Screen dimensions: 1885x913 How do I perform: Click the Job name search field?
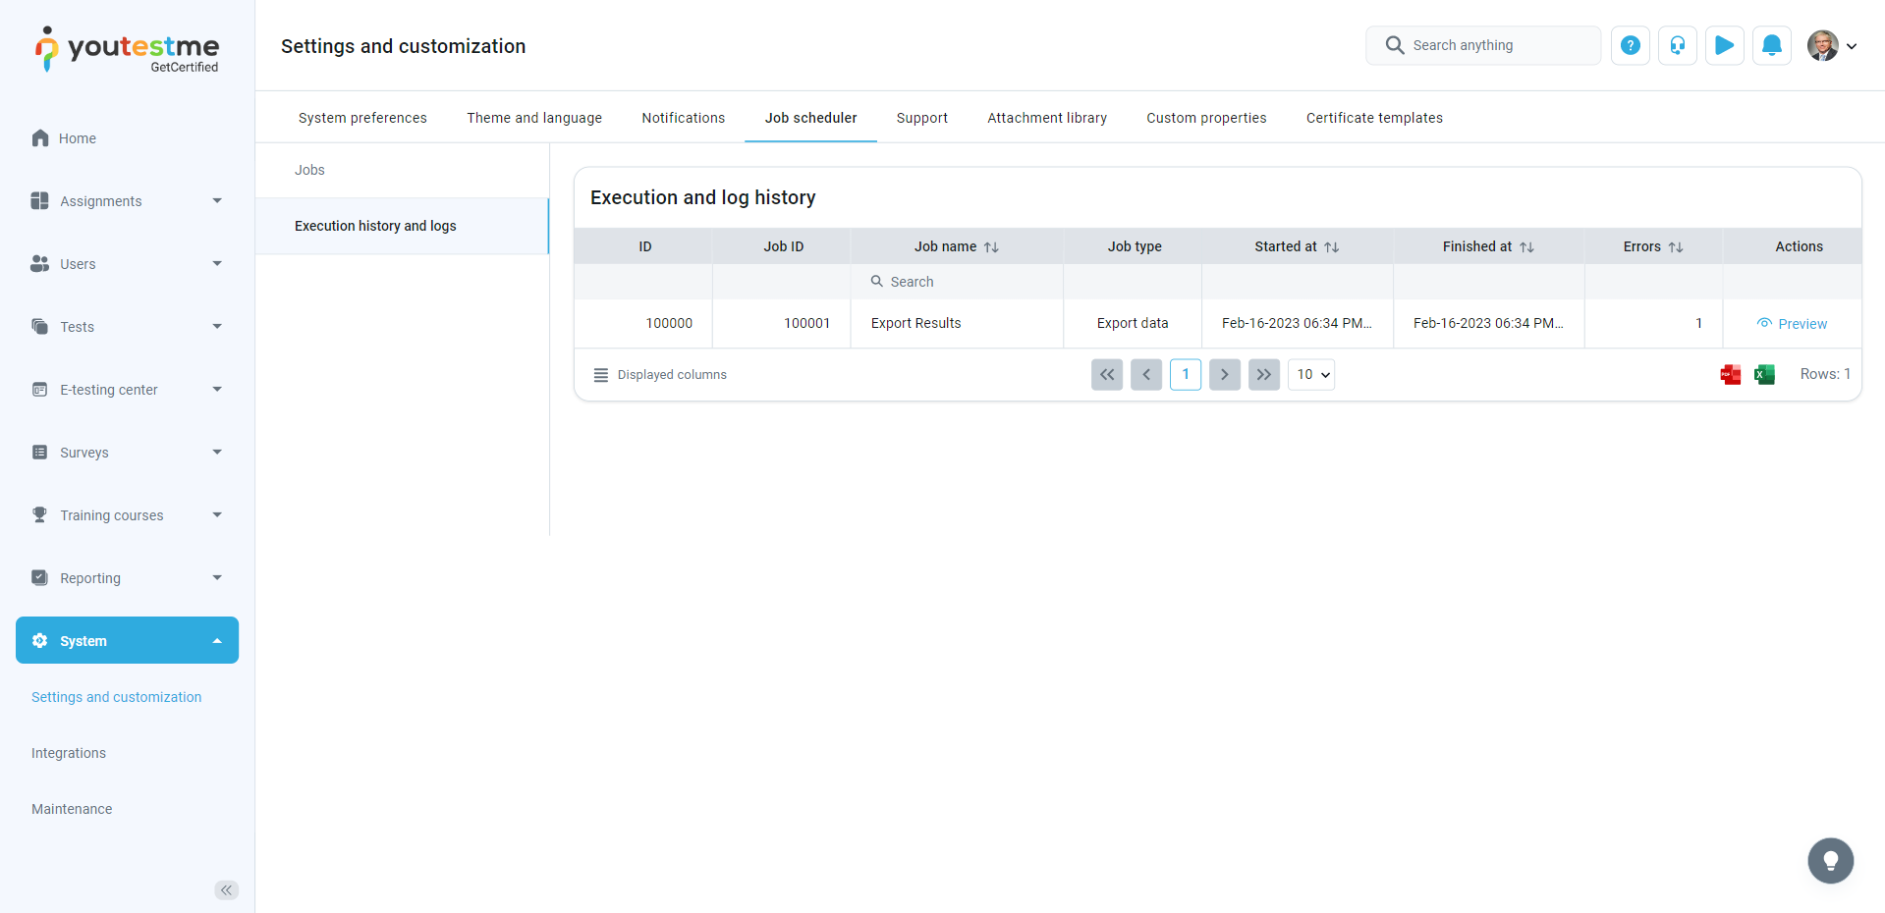(x=957, y=282)
